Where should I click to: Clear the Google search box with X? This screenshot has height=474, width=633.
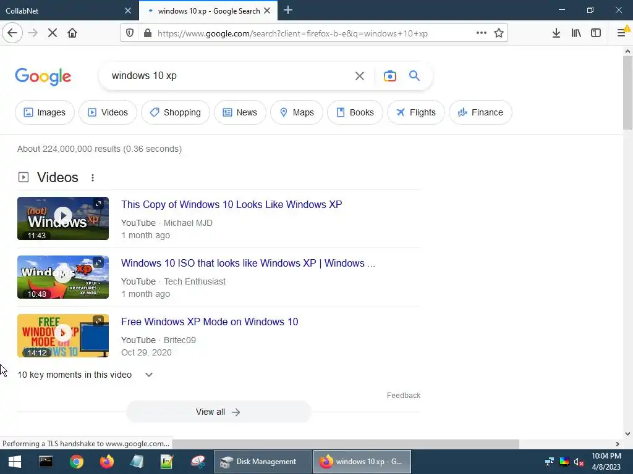(x=360, y=76)
